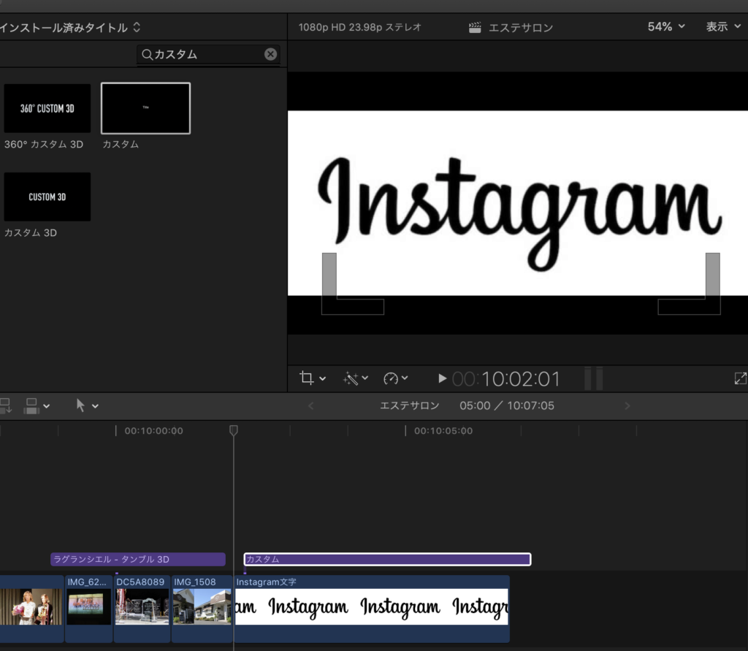Select the 360° カスタム 3D title thumbnail
The width and height of the screenshot is (748, 651).
[x=47, y=108]
